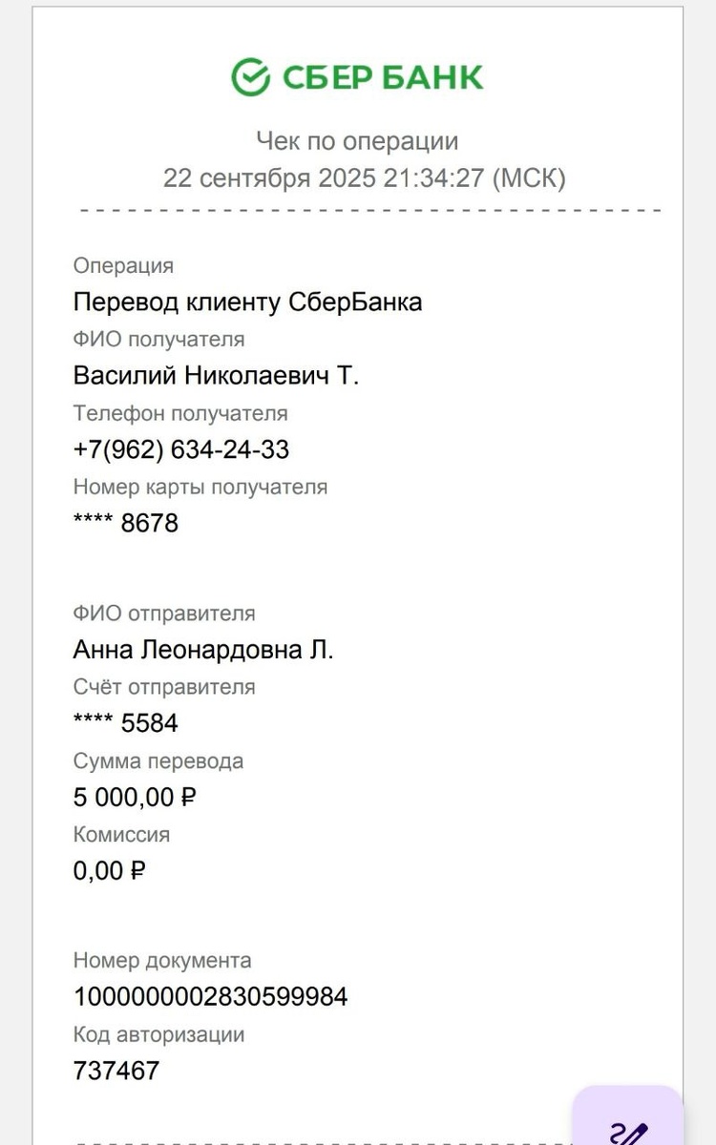716x1145 pixels.
Task: Click the commission value 0,00 ₽
Action: 109,870
